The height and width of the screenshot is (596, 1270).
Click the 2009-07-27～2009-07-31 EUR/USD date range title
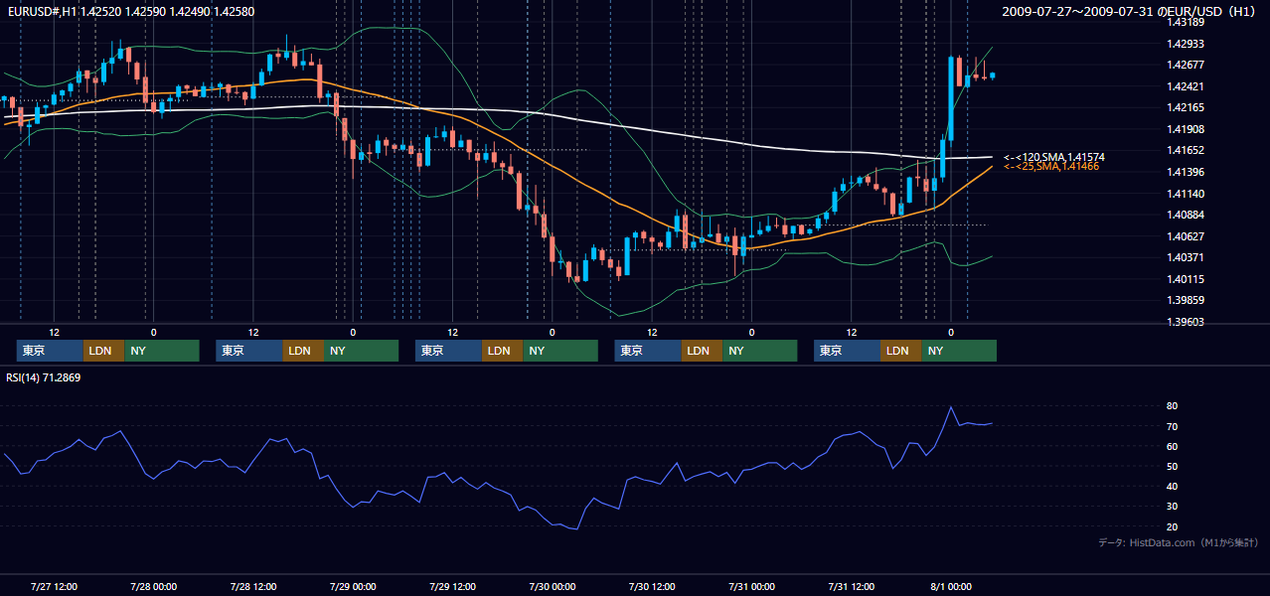click(x=1130, y=11)
